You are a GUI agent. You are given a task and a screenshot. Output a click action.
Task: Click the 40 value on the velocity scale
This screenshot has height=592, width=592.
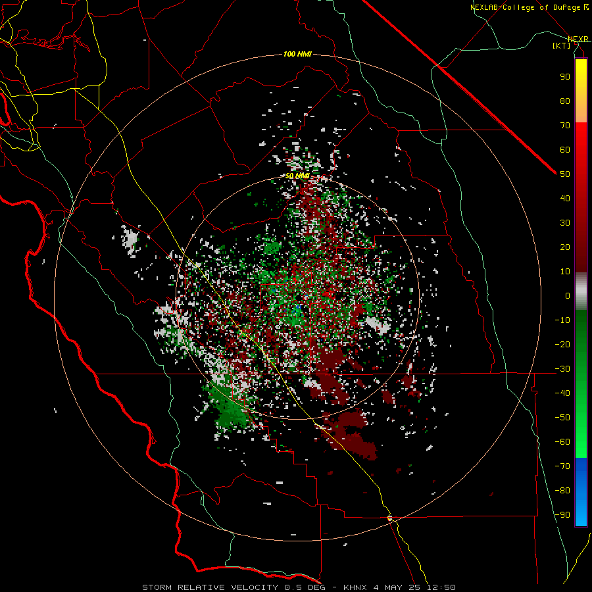pyautogui.click(x=565, y=198)
